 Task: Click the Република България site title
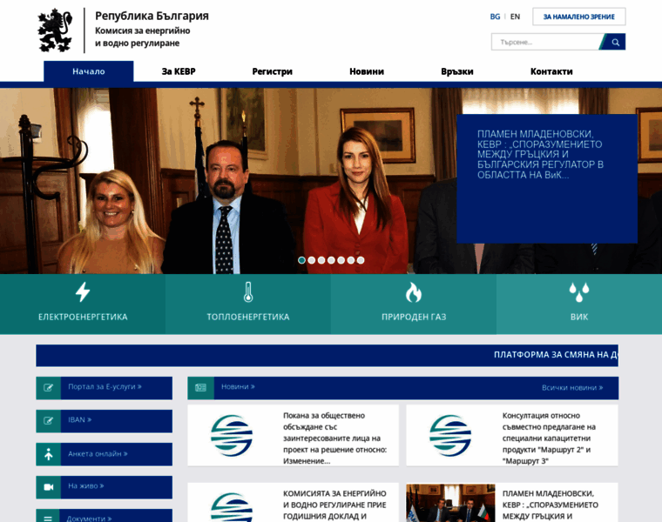click(x=152, y=16)
